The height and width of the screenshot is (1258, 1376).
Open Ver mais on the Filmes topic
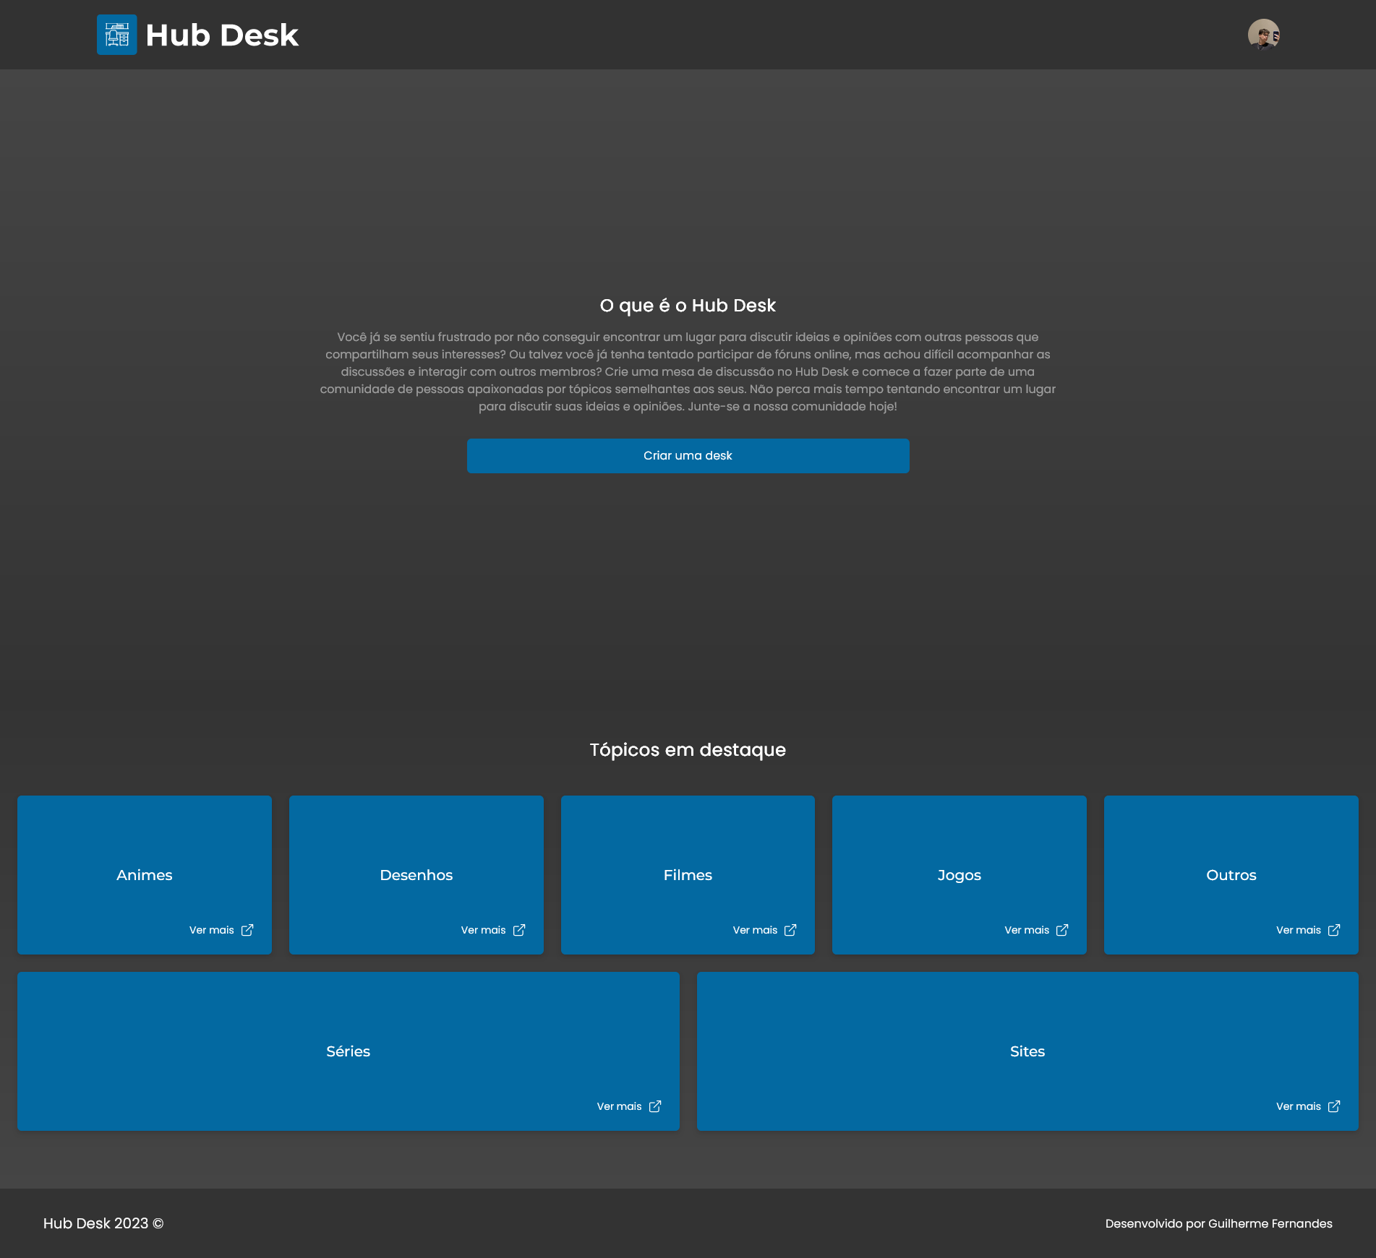tap(755, 930)
